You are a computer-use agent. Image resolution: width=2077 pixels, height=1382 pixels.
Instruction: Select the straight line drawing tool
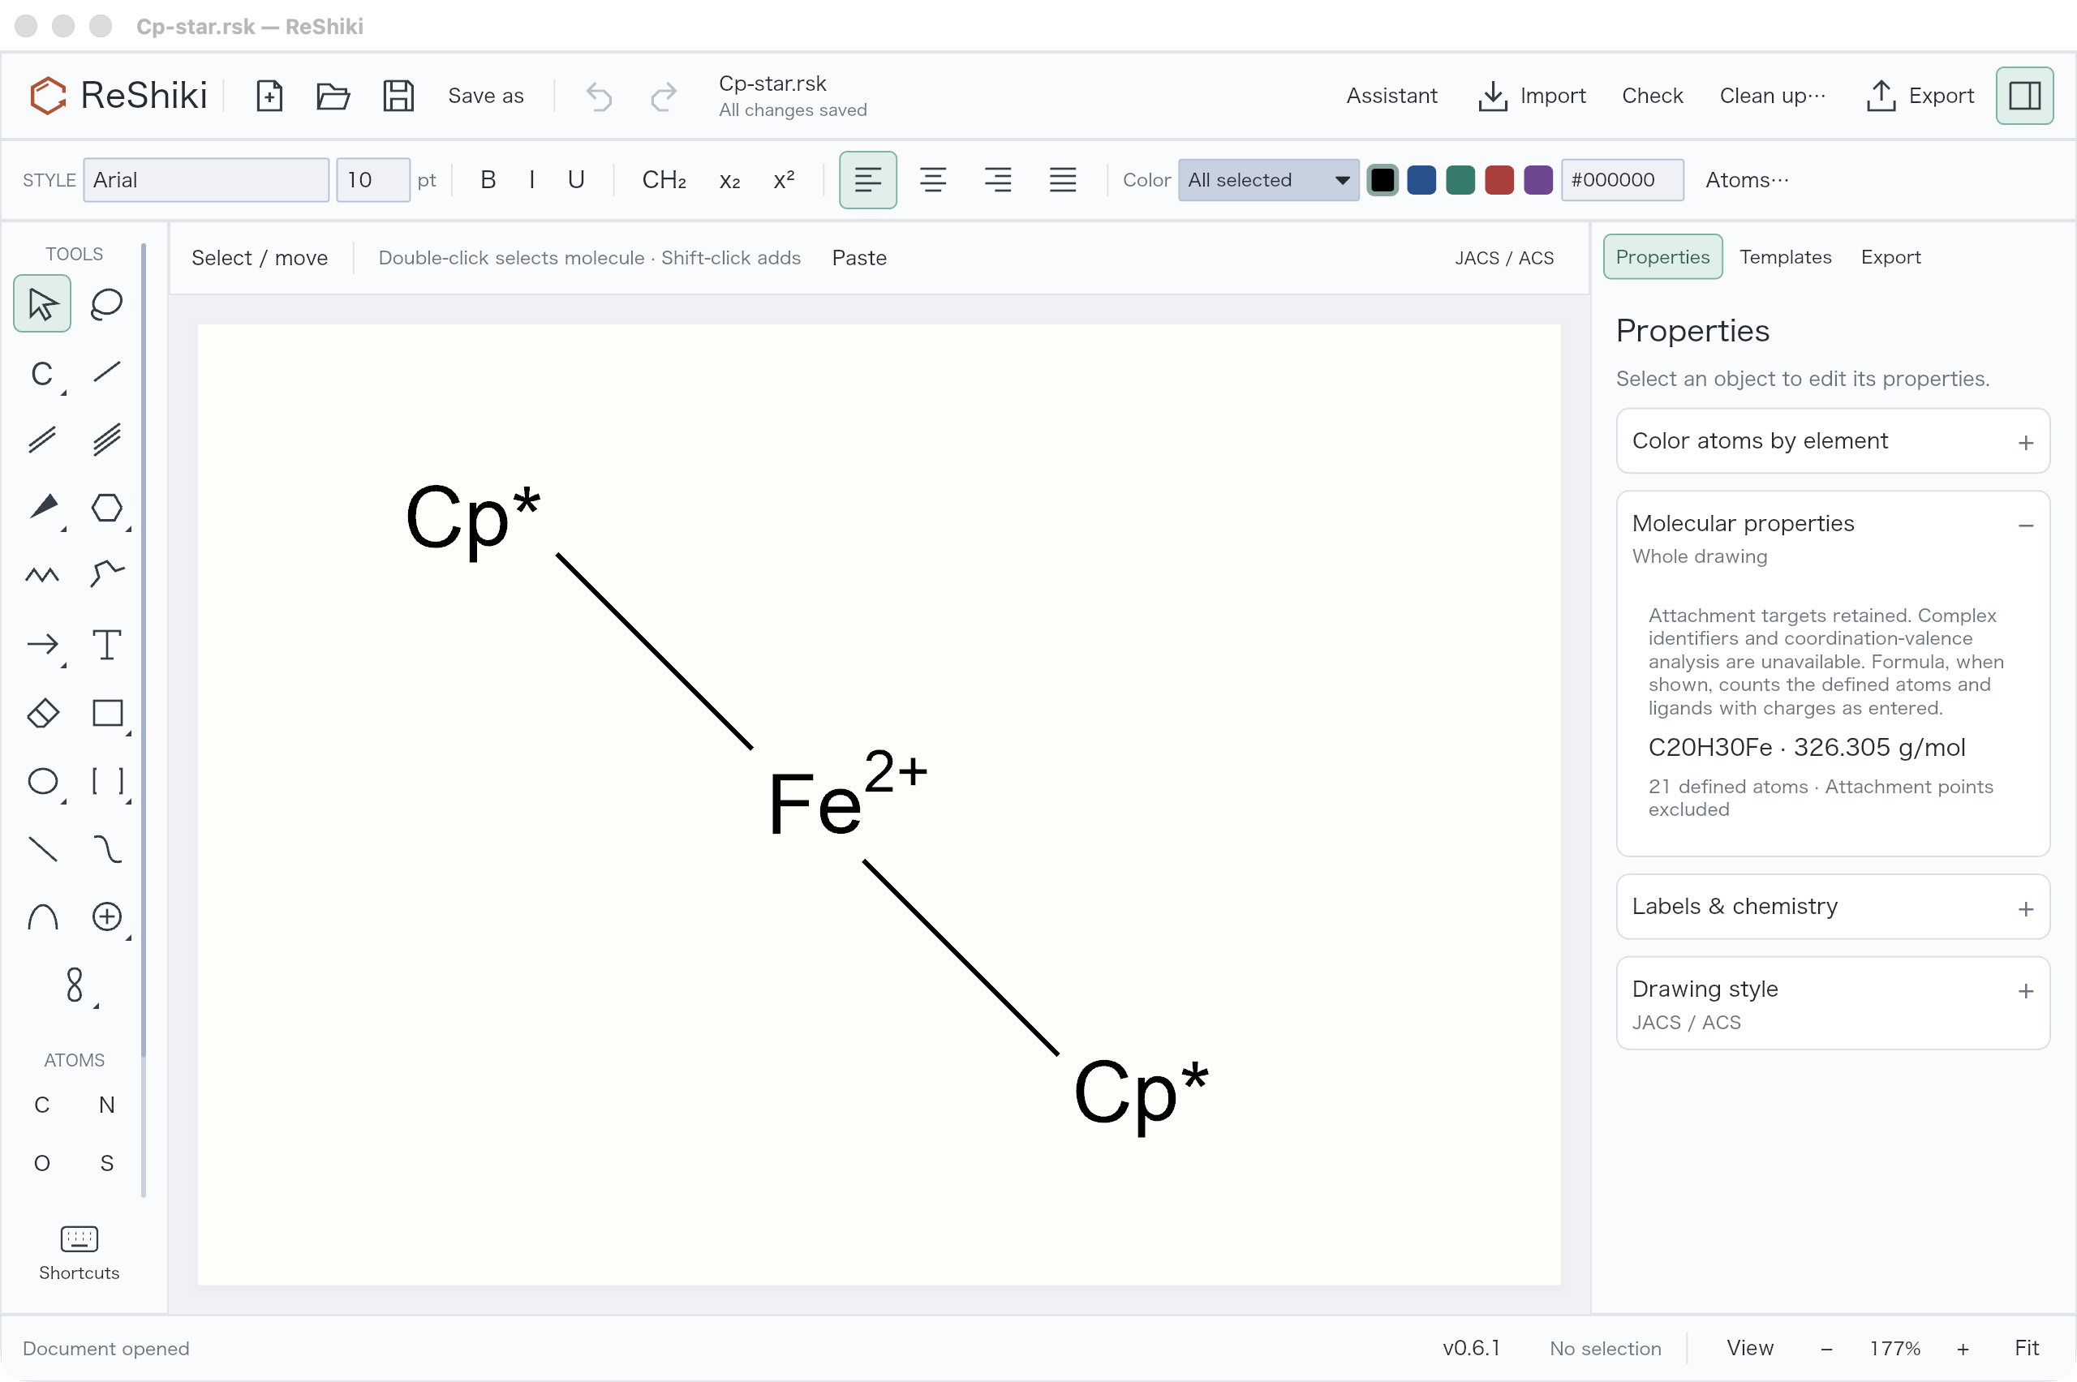[x=41, y=849]
